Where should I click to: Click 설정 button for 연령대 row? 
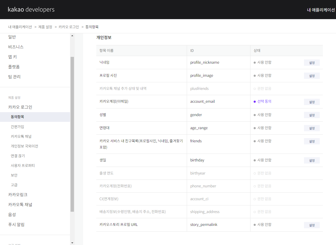click(x=312, y=128)
